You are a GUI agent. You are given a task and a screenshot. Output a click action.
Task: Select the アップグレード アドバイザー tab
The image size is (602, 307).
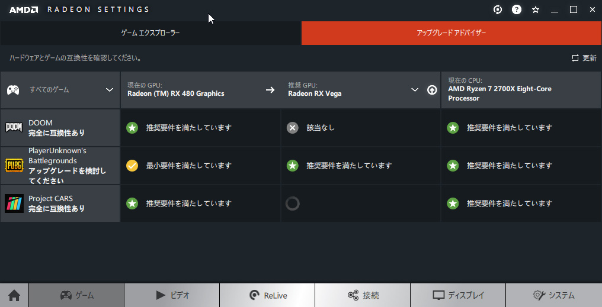click(451, 33)
